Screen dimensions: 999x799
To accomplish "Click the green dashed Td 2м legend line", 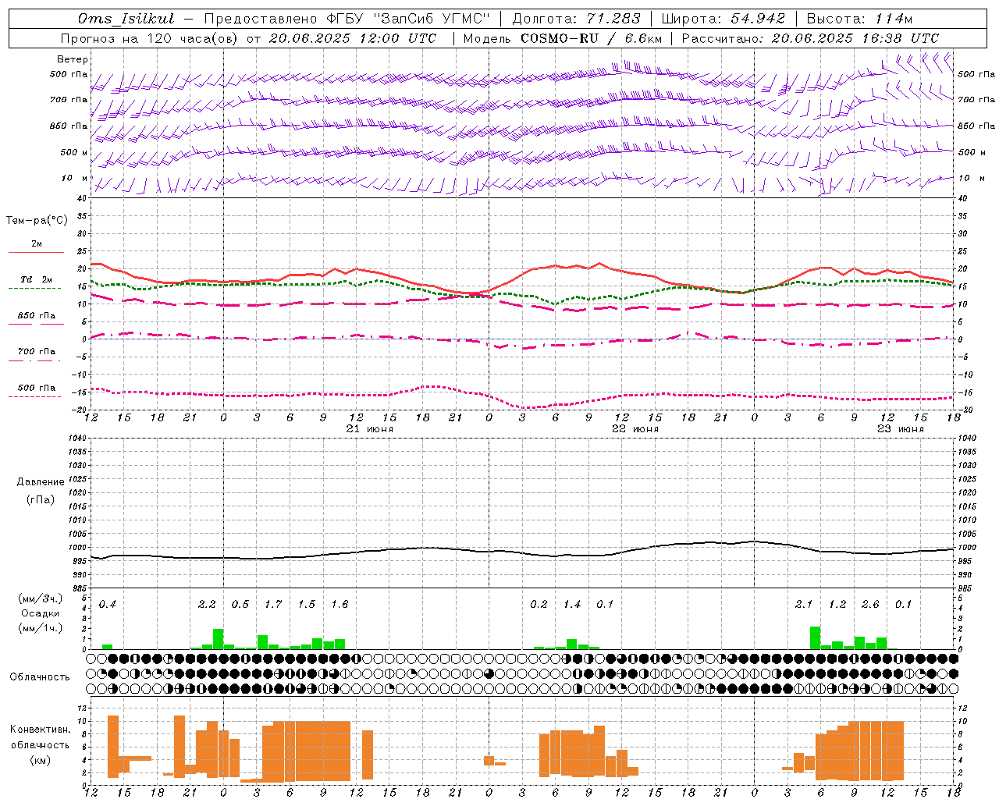I will click(x=34, y=288).
